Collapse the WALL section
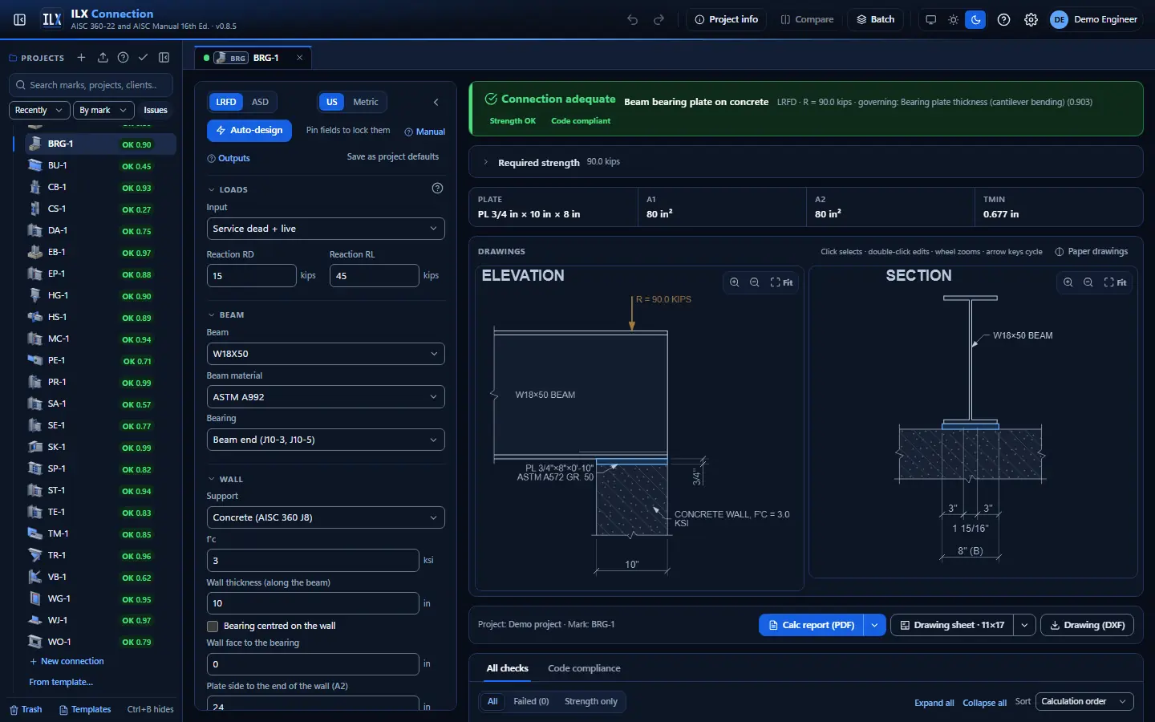 [225, 480]
